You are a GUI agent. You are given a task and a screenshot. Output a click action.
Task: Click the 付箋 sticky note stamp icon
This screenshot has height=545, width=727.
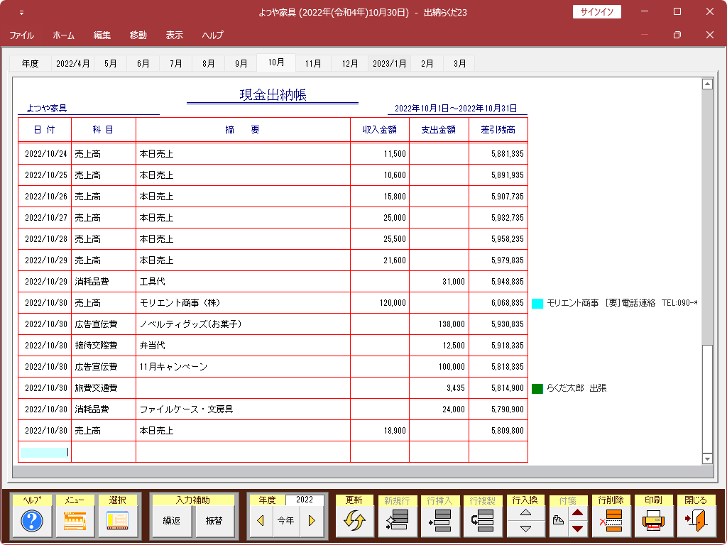[x=559, y=521]
